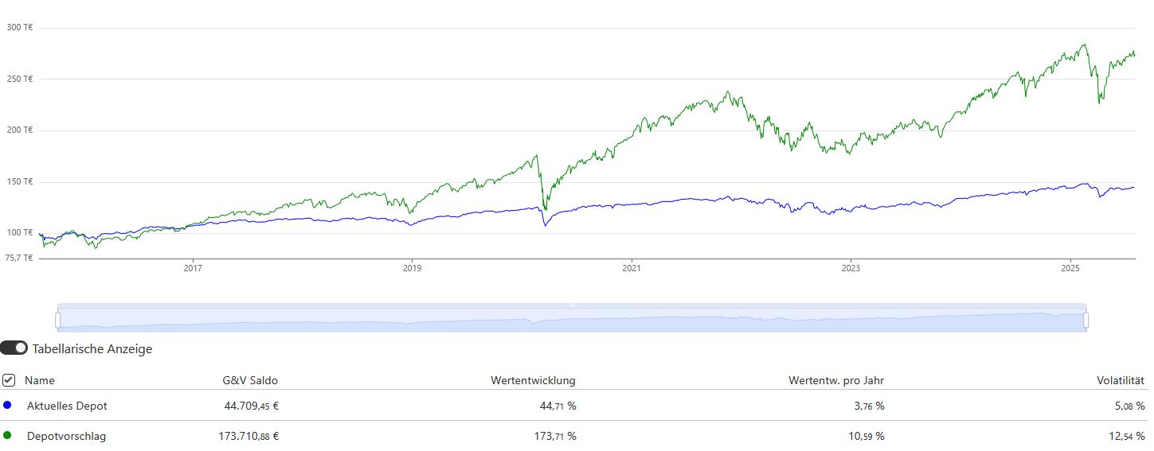Sort by Wertentwicklung column header
Image resolution: width=1154 pixels, height=451 pixels.
[x=533, y=380]
